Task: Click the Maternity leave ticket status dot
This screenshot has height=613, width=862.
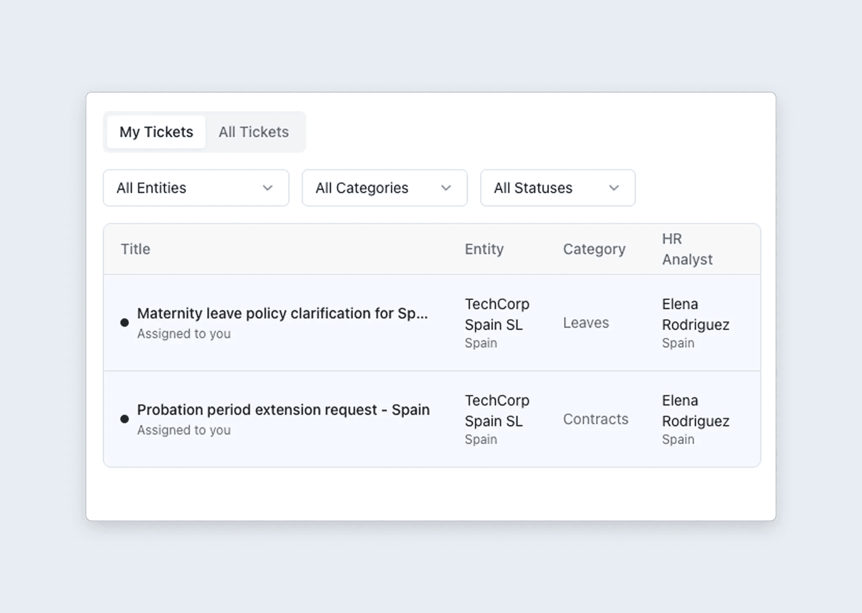Action: pyautogui.click(x=125, y=323)
